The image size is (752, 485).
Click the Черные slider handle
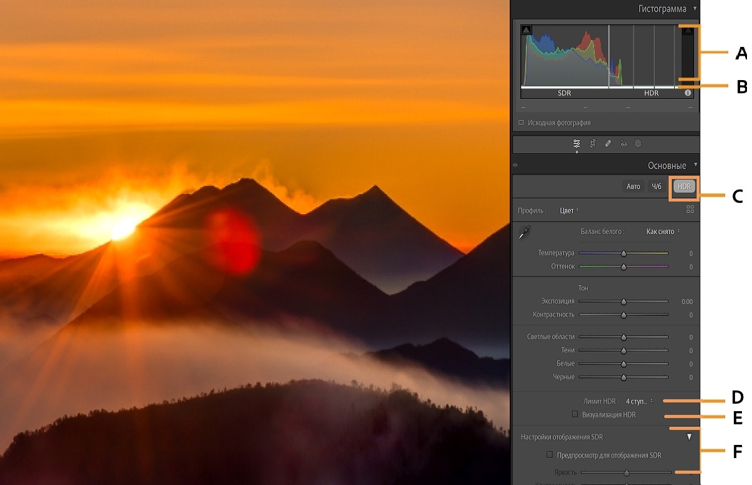pos(624,377)
